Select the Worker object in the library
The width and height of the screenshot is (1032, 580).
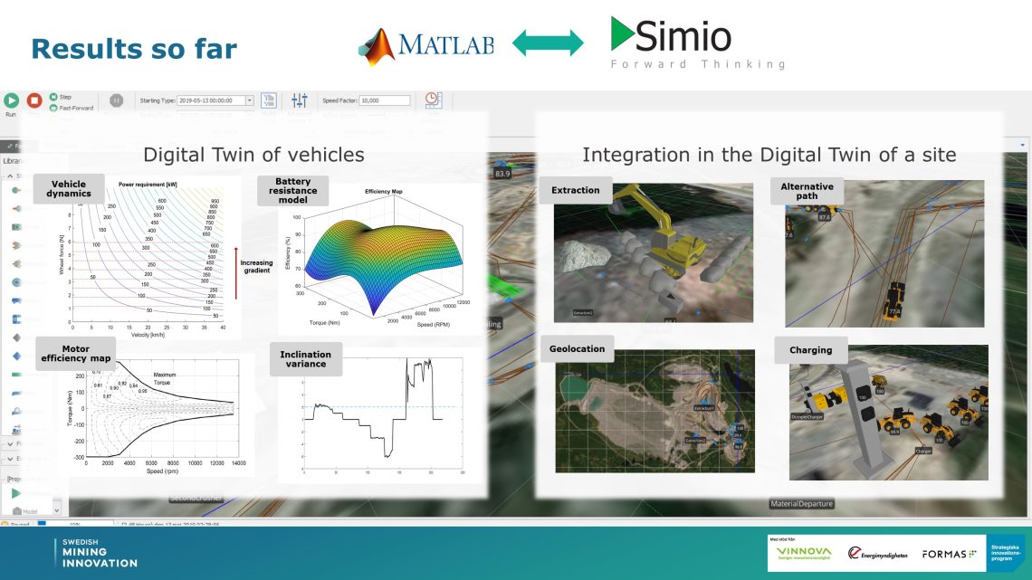tap(16, 319)
